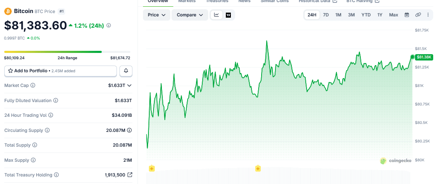
Task: Show the Fully Diluted Valuation info tooltip
Action: pyautogui.click(x=56, y=100)
